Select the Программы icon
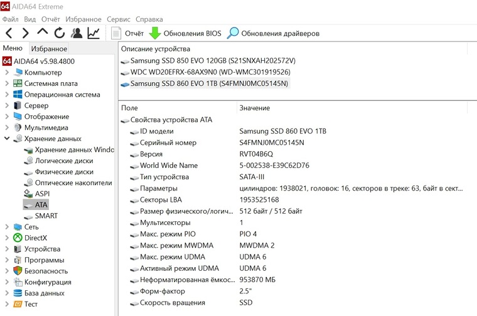 18,260
